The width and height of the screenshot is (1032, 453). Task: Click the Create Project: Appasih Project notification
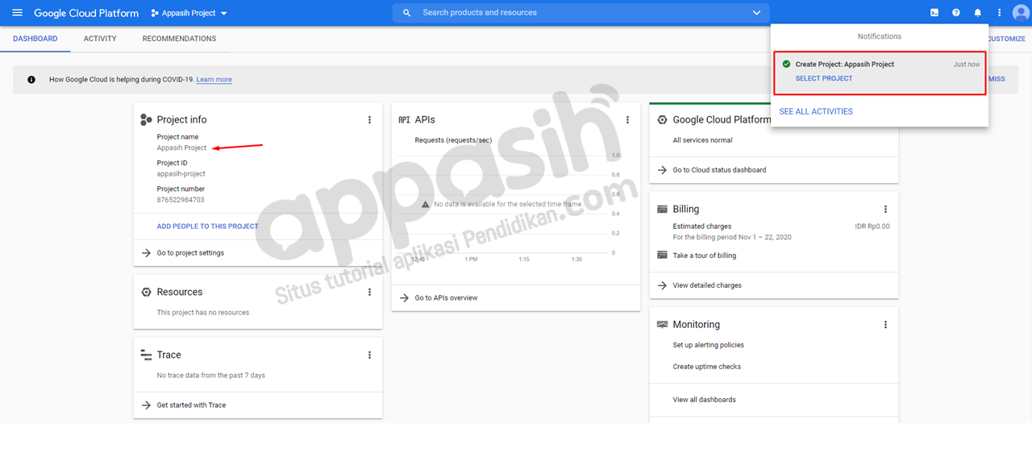[x=880, y=73]
